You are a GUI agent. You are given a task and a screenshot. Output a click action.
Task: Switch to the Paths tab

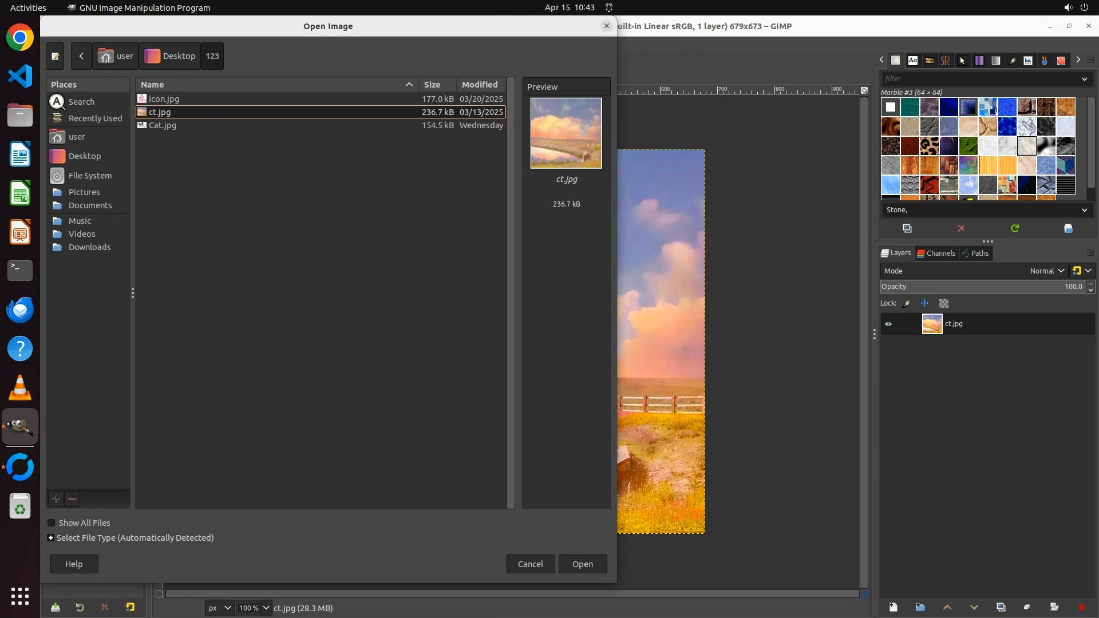(976, 253)
